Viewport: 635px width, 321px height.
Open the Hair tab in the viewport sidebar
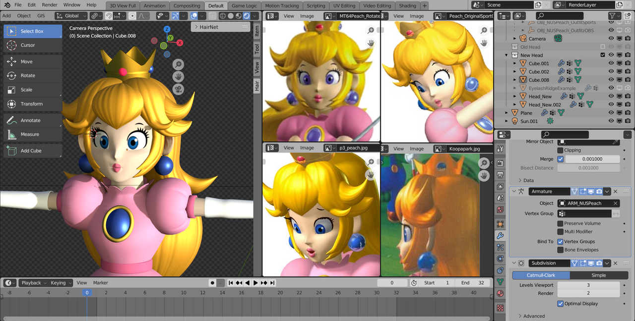pyautogui.click(x=257, y=86)
